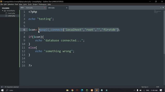
Task: Open Google Chrome from the taskbar
Action: 72,90
